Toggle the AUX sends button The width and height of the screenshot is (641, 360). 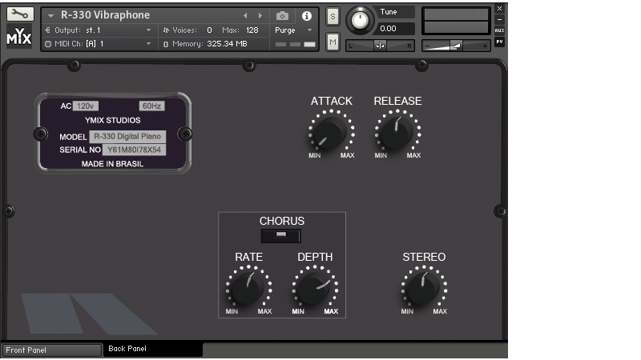(x=499, y=30)
